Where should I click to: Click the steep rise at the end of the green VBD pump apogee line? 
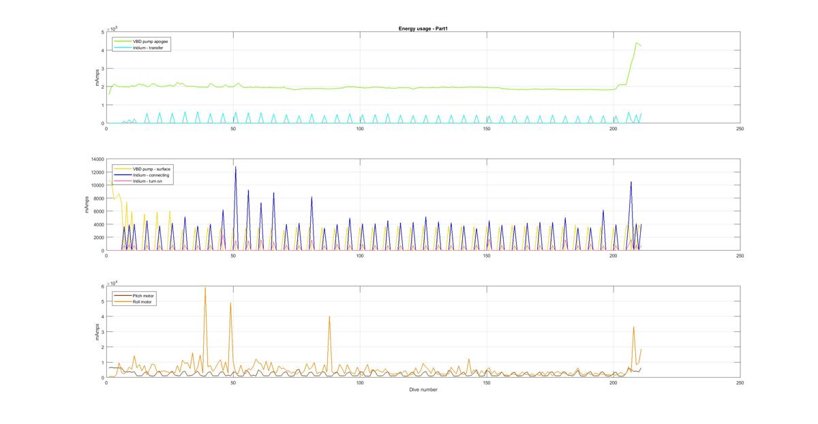pos(632,63)
